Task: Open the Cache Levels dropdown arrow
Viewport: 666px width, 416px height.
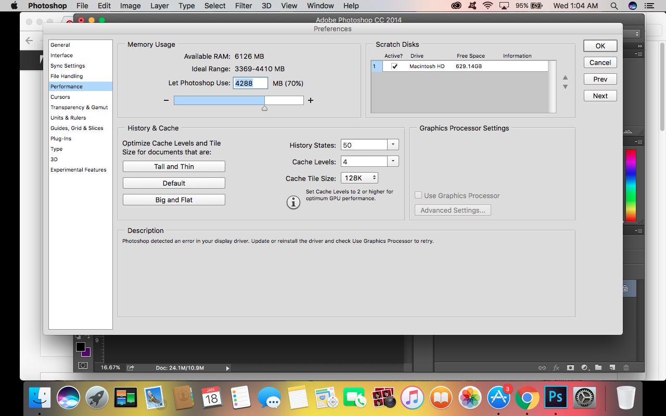Action: tap(393, 162)
